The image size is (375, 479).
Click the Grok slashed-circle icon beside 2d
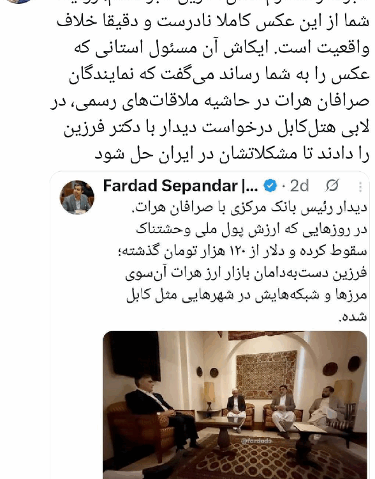tap(332, 186)
